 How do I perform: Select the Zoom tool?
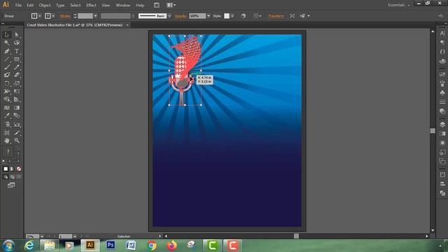tap(17, 141)
